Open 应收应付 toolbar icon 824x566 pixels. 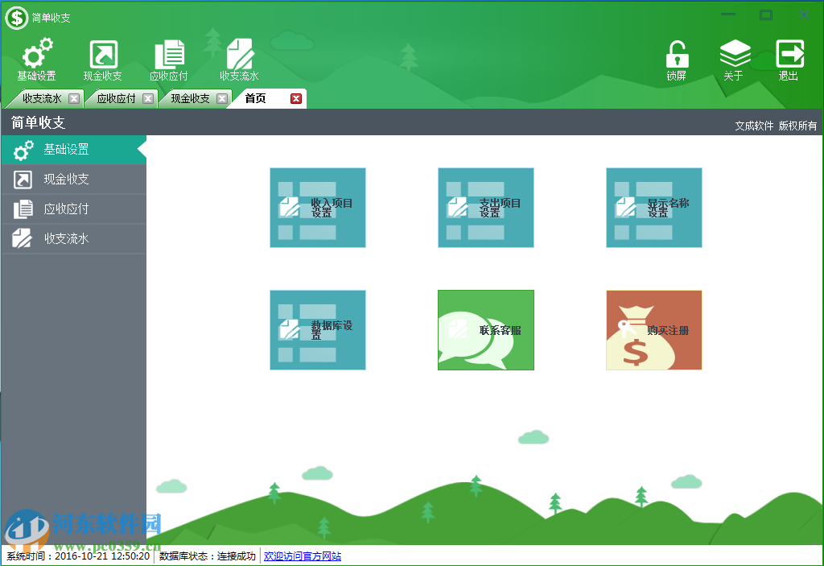click(169, 60)
